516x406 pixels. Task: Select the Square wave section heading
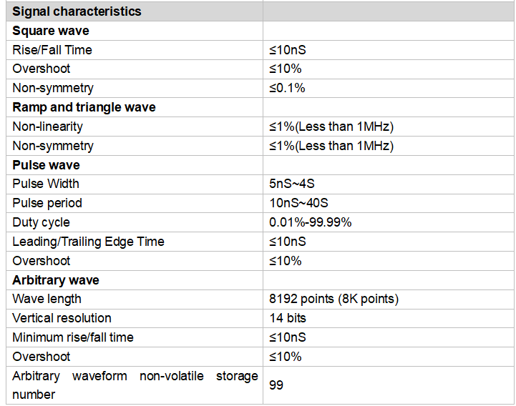[x=51, y=31]
